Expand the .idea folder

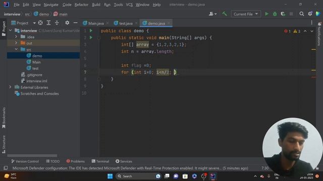point(16,37)
